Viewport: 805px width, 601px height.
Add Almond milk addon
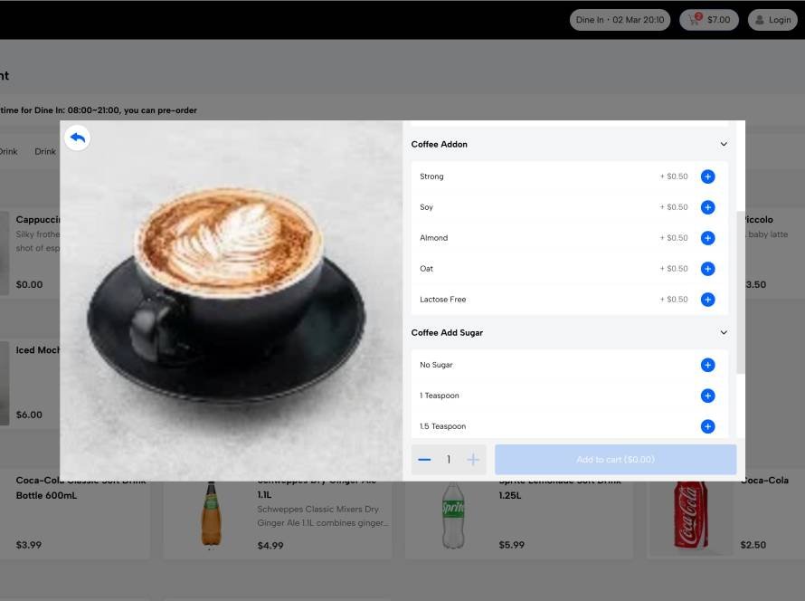[707, 238]
